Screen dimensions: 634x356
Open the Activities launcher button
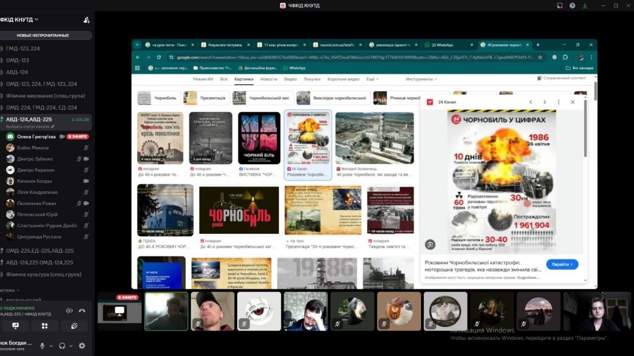(x=45, y=326)
